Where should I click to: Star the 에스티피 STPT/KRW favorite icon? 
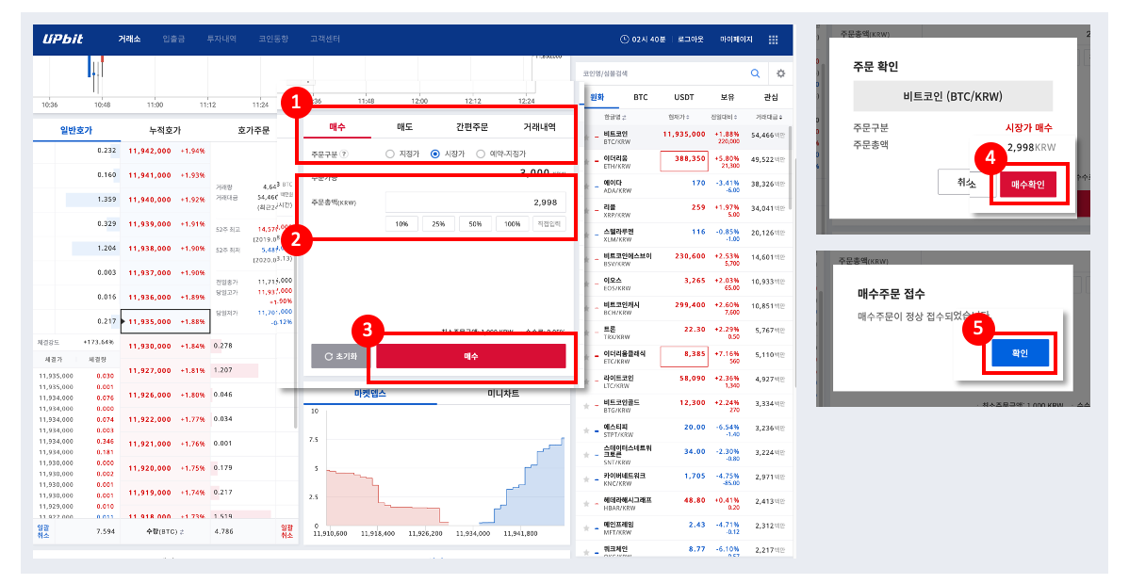point(587,430)
